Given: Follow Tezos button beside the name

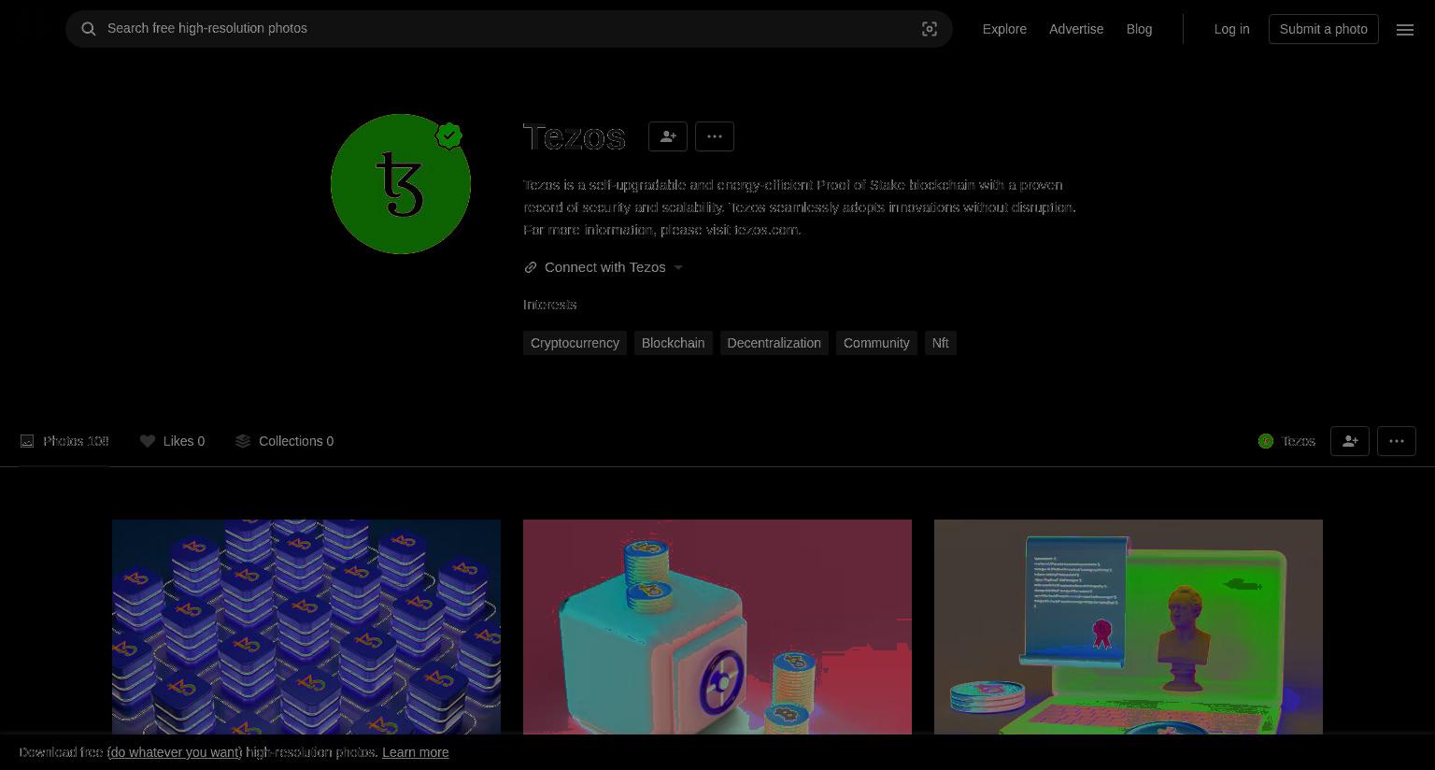Looking at the screenshot, I should [x=668, y=136].
